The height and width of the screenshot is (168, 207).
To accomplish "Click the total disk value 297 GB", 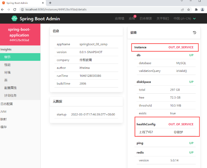I will (175, 90).
